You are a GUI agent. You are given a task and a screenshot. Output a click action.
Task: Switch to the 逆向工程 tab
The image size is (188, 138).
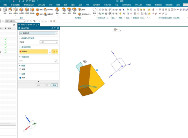coord(41,5)
